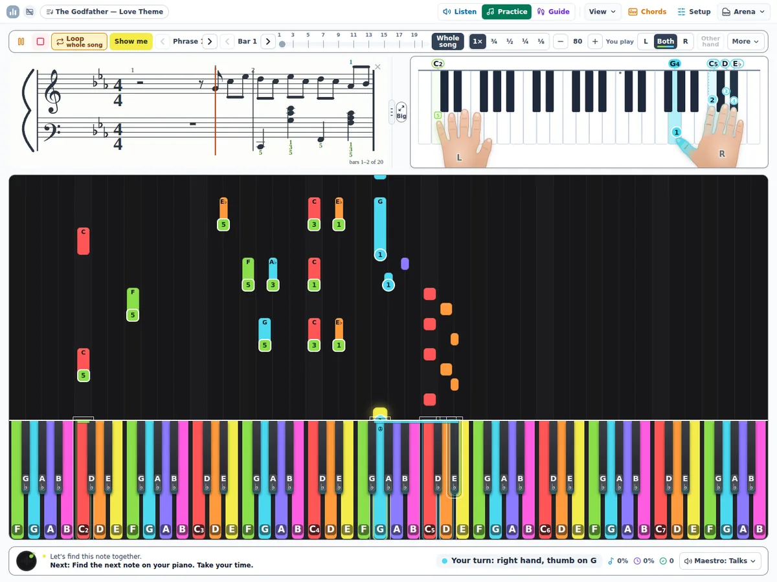Play left hand only (L)

[x=646, y=41]
